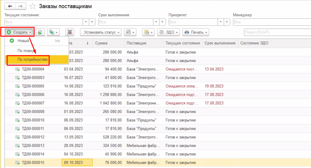
Task: Select По потребностям menu item
Action: tap(32, 60)
